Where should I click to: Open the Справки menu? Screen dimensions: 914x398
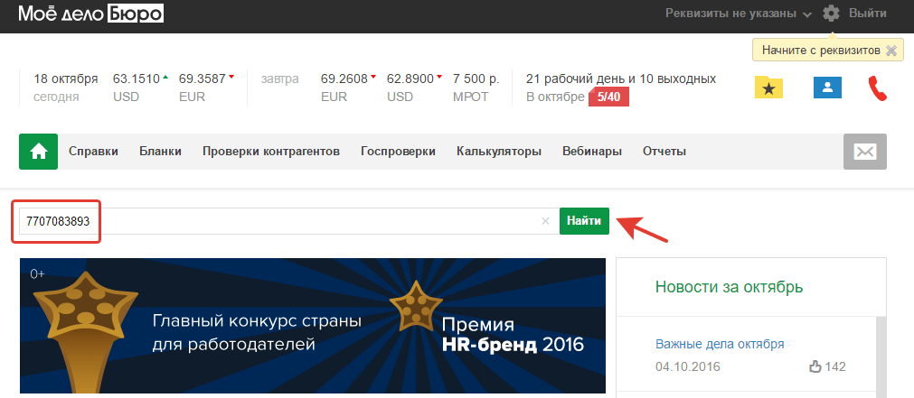[93, 152]
